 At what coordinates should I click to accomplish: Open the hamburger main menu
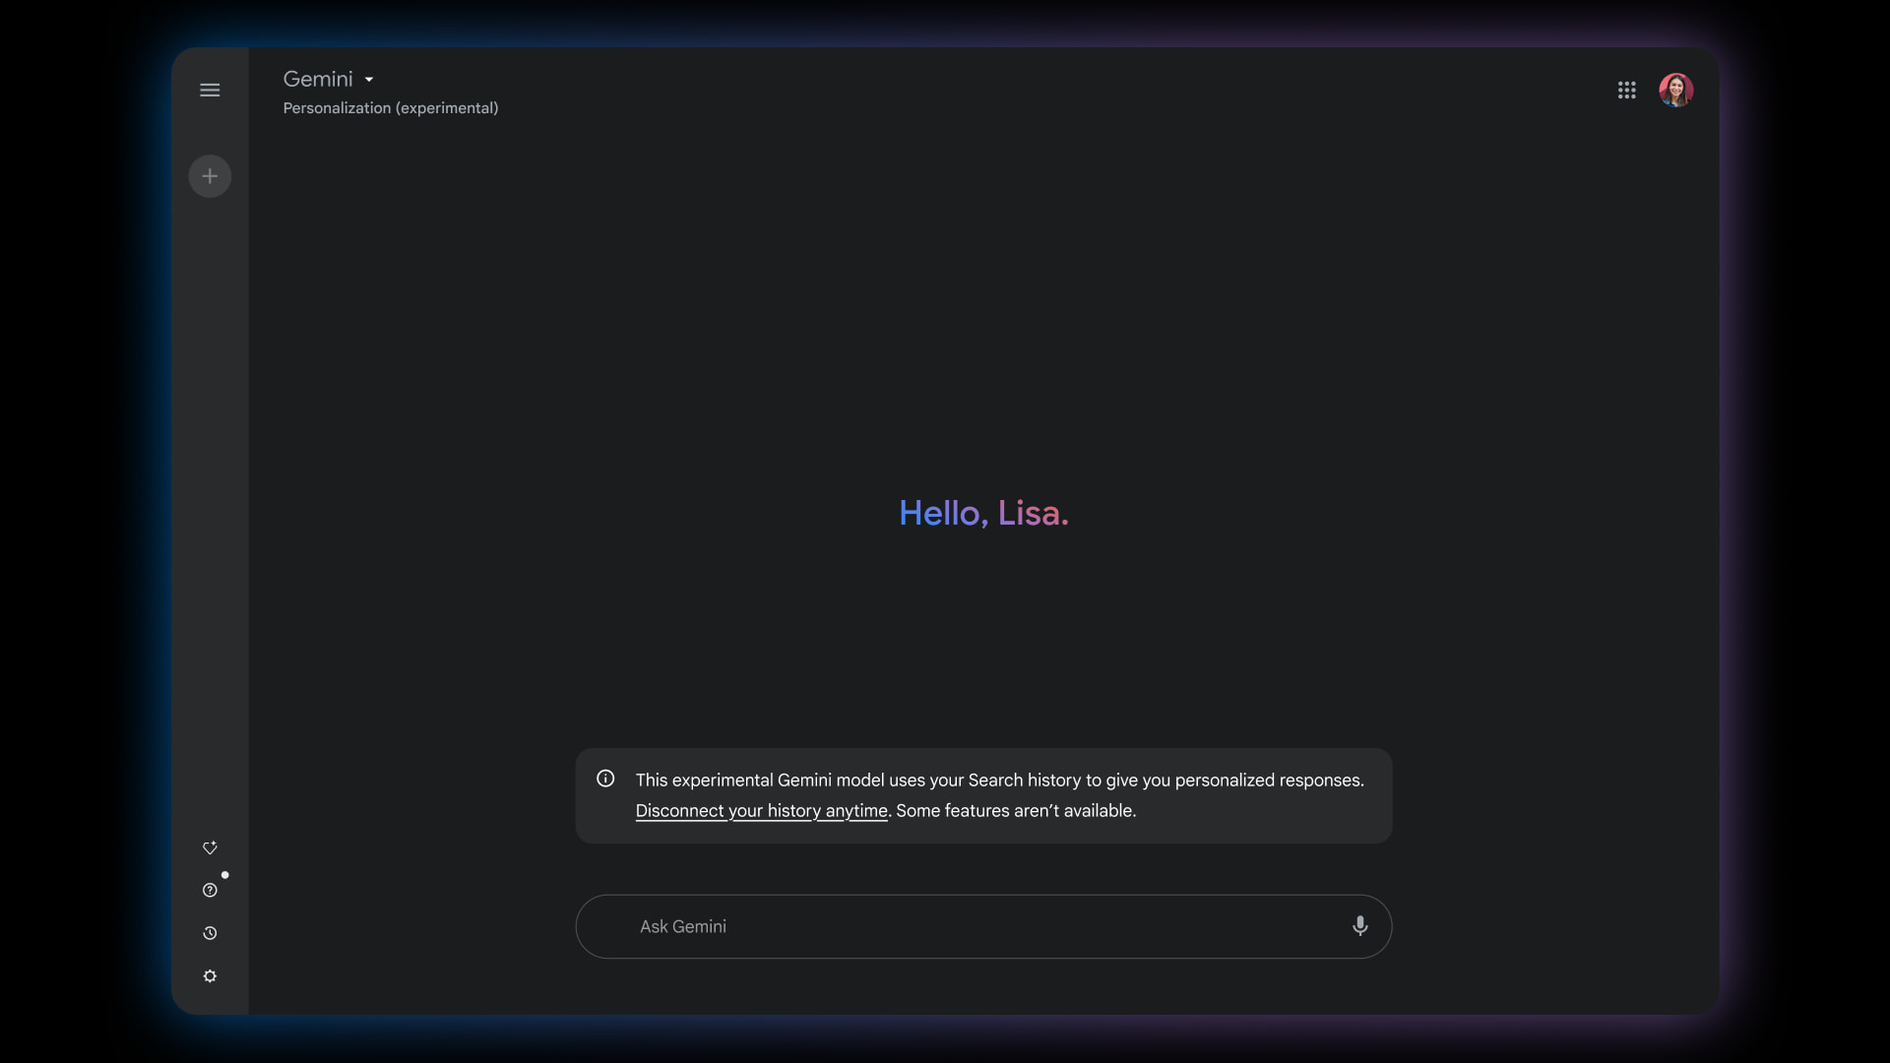[210, 91]
